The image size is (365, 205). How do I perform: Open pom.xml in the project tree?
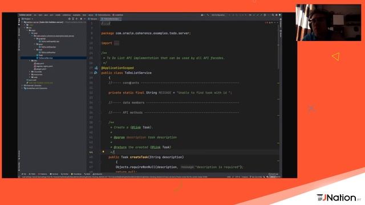tap(32, 80)
